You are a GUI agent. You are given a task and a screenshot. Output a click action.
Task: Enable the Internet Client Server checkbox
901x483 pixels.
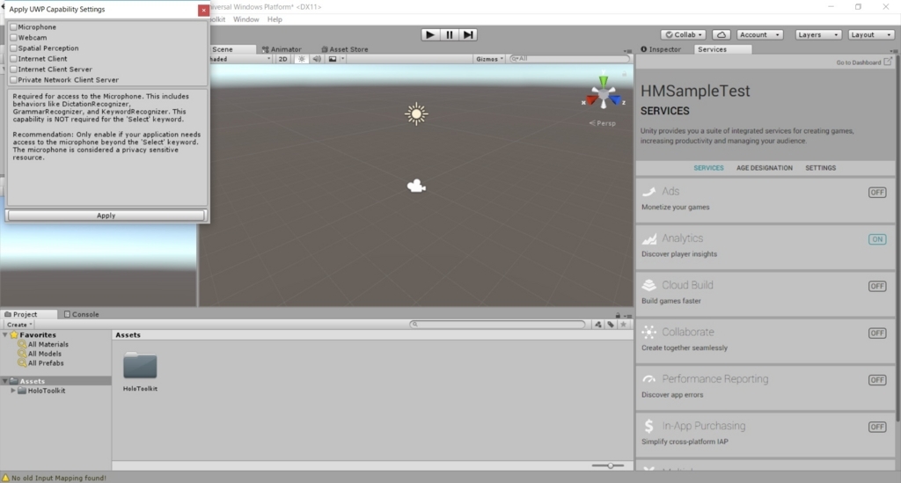coord(14,69)
